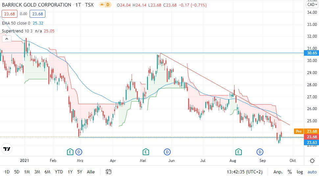
Task: Toggle the Anp. adjusted-data option
Action: click(x=278, y=172)
